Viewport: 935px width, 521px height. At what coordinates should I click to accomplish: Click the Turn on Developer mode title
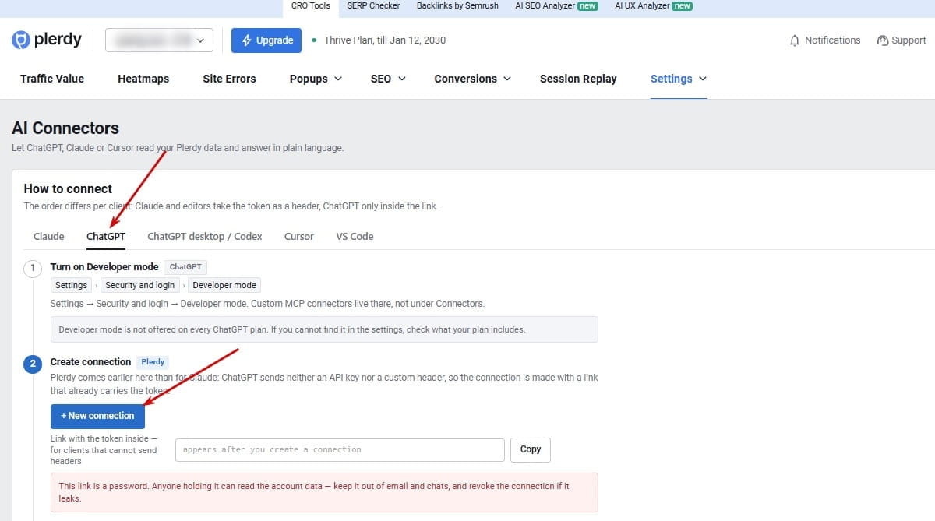104,267
